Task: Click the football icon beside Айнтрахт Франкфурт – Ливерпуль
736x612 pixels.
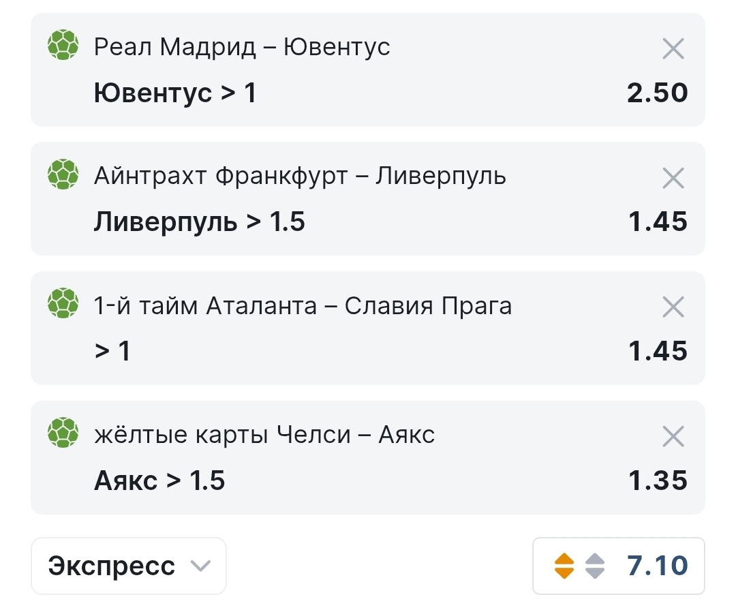Action: coord(63,175)
